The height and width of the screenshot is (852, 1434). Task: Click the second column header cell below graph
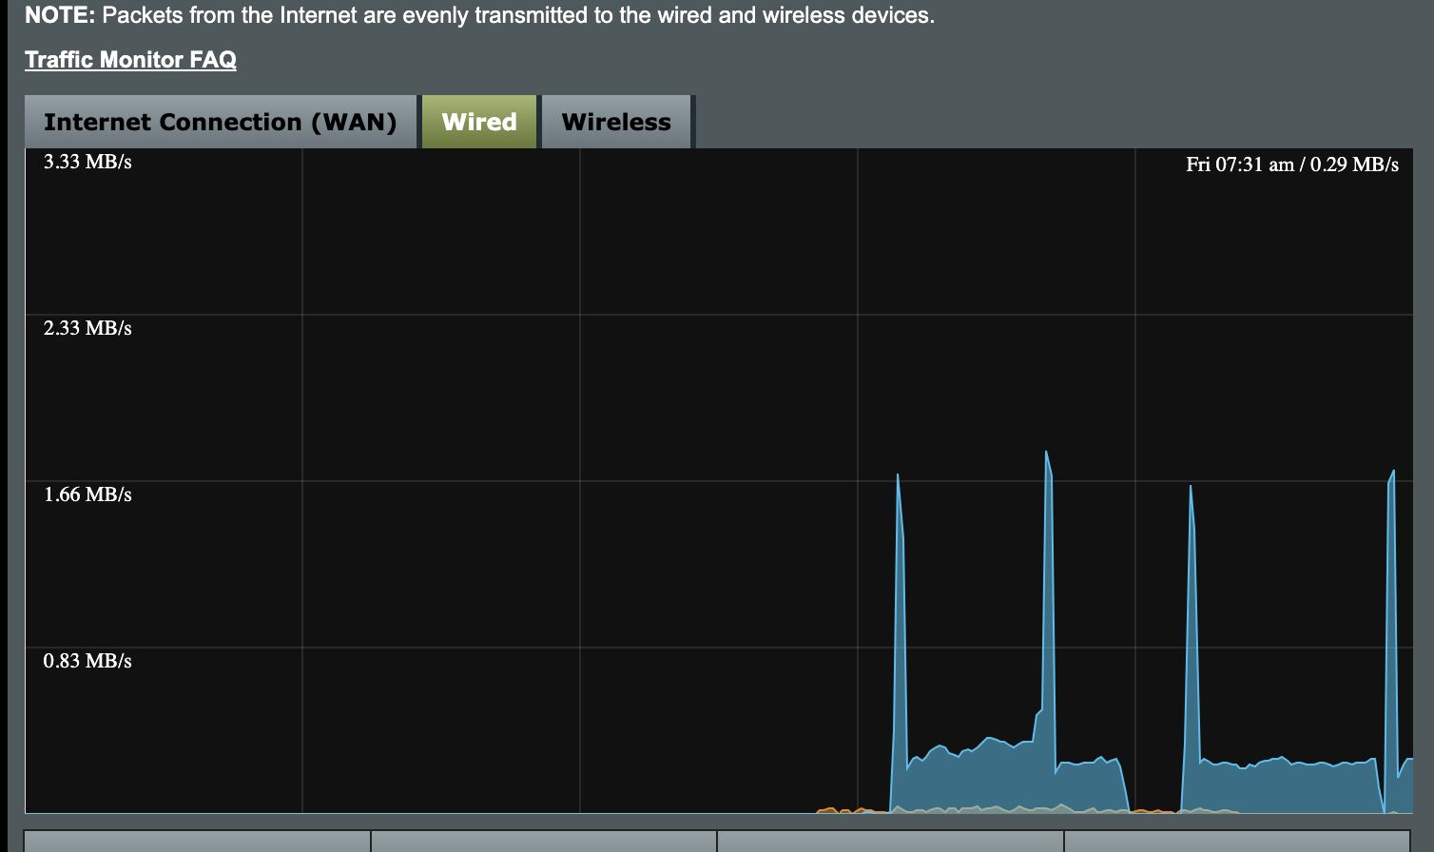pyautogui.click(x=544, y=841)
